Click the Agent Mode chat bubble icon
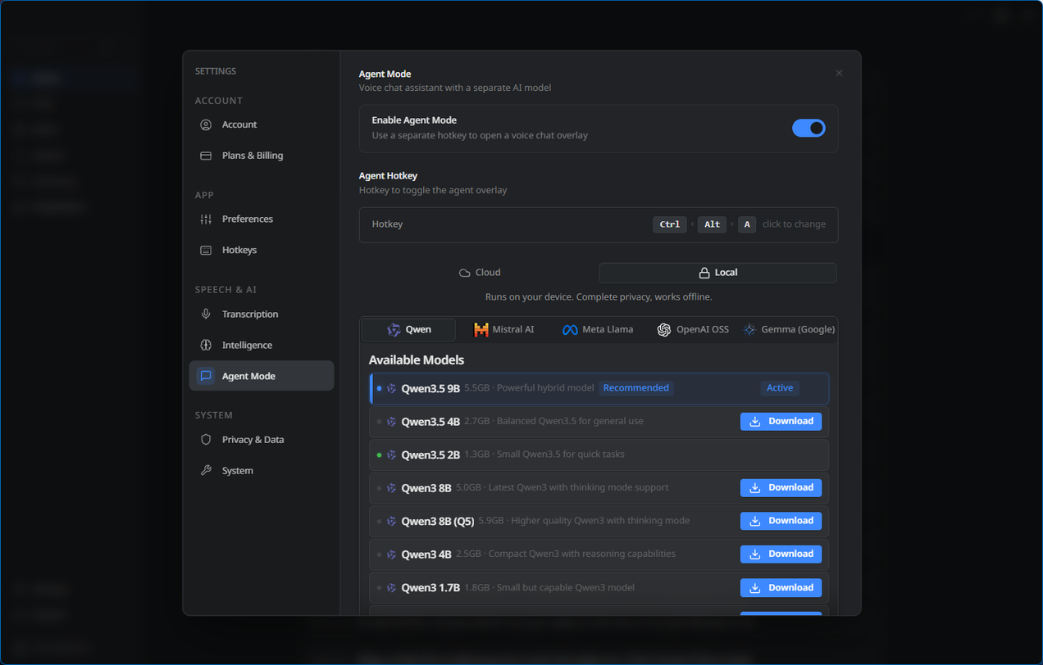The image size is (1043, 665). coord(206,376)
